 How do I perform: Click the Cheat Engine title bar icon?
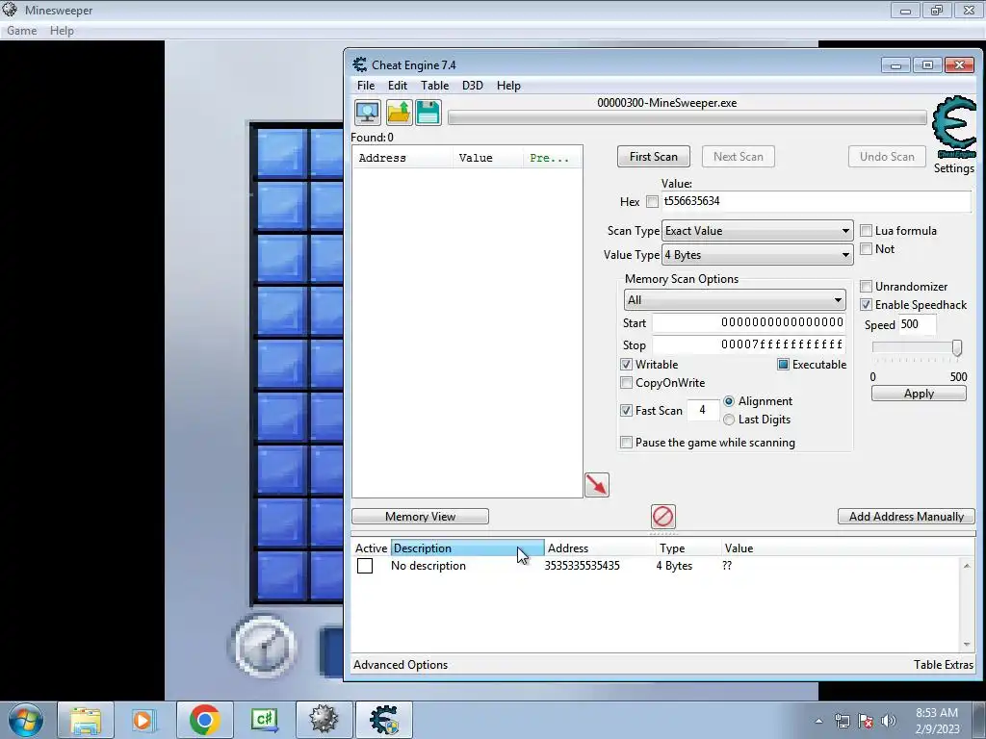360,64
